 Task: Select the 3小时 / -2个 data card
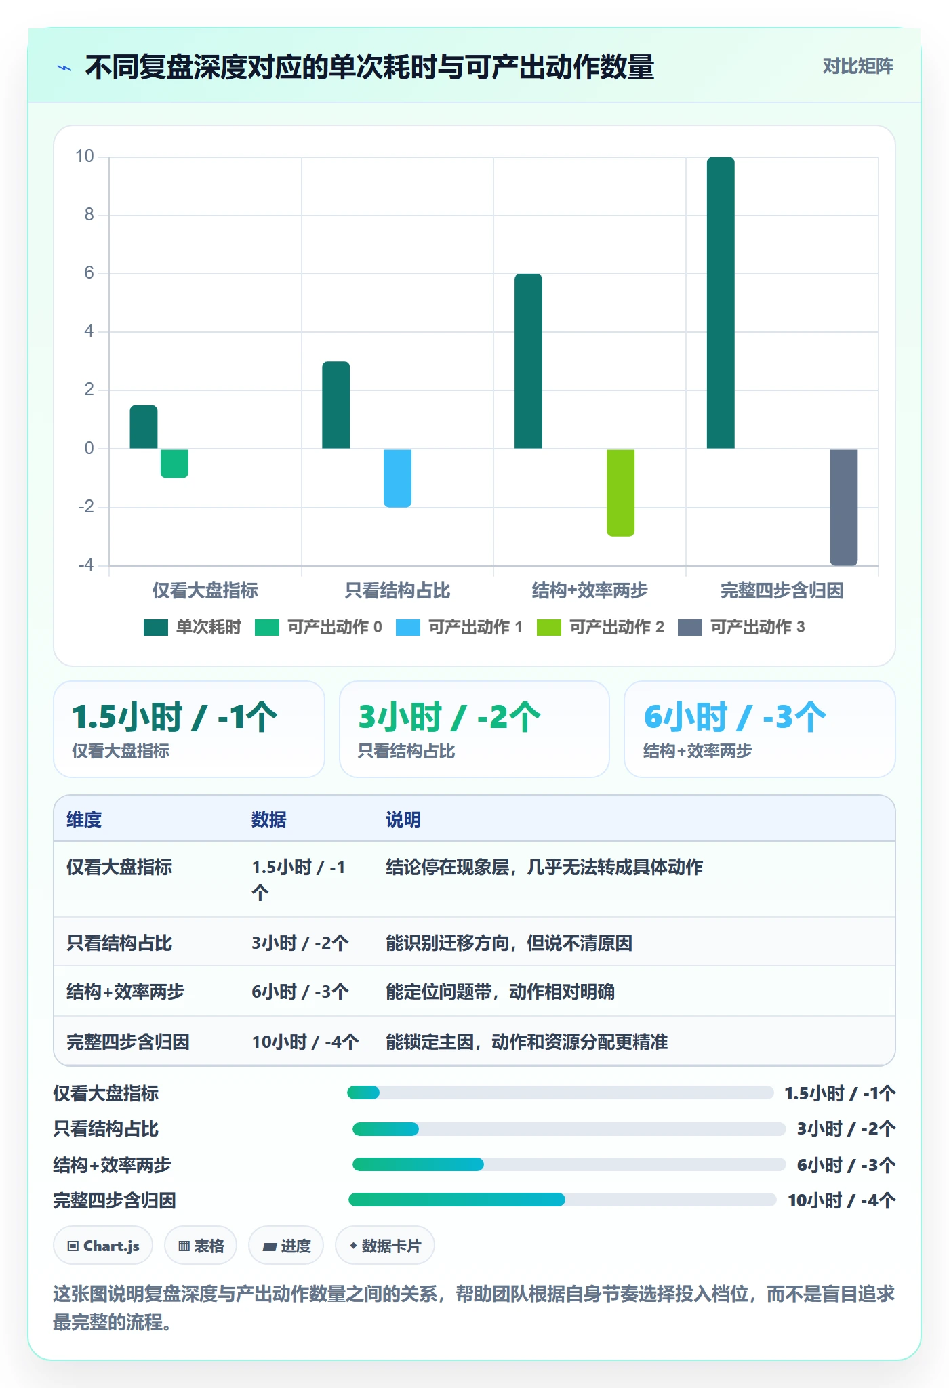(474, 729)
